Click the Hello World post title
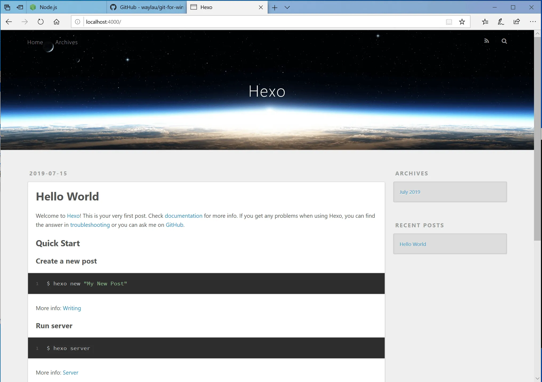 click(67, 197)
